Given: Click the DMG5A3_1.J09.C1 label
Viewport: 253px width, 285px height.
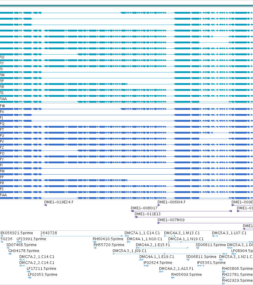Looking at the screenshot, I should 130,251.
